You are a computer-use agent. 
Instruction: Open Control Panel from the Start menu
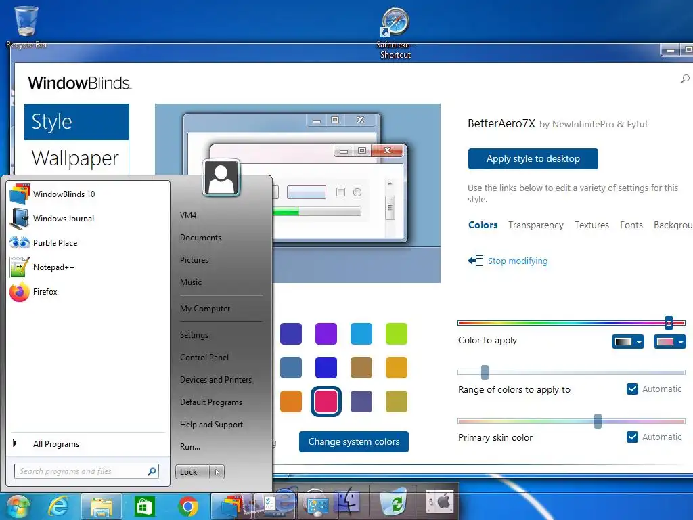click(204, 357)
